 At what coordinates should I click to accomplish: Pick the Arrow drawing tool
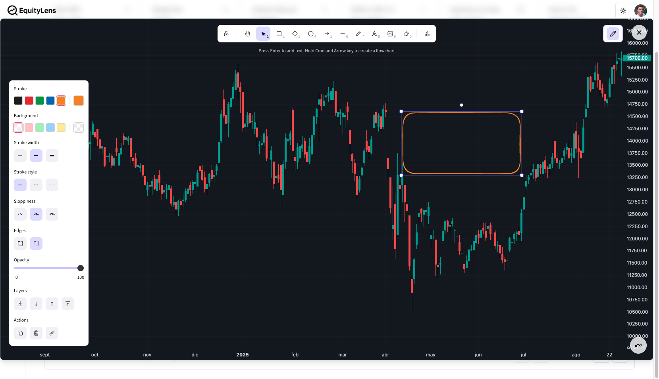pos(327,34)
